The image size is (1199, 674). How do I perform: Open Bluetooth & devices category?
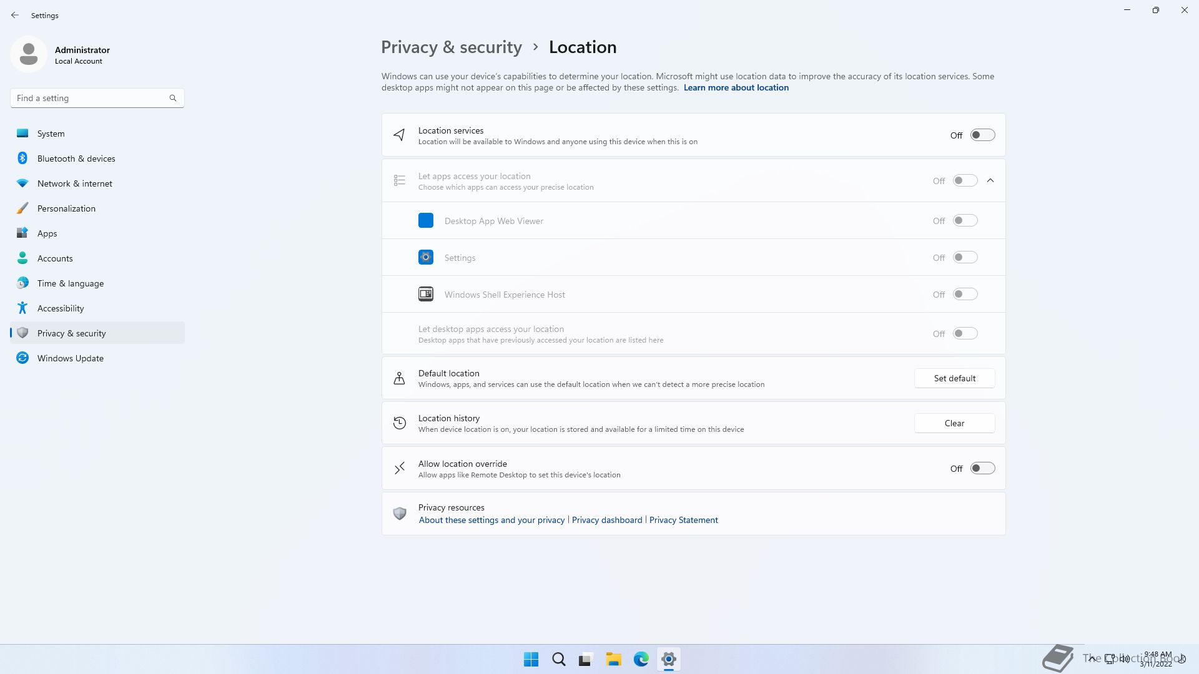tap(97, 158)
